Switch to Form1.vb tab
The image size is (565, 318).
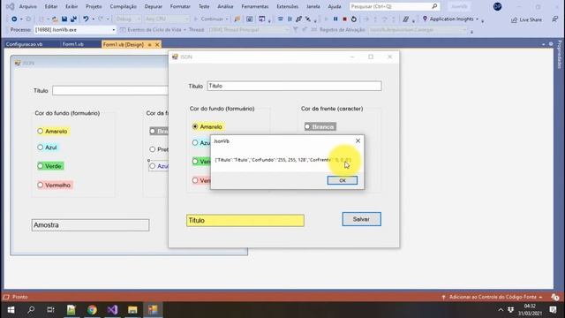point(72,44)
